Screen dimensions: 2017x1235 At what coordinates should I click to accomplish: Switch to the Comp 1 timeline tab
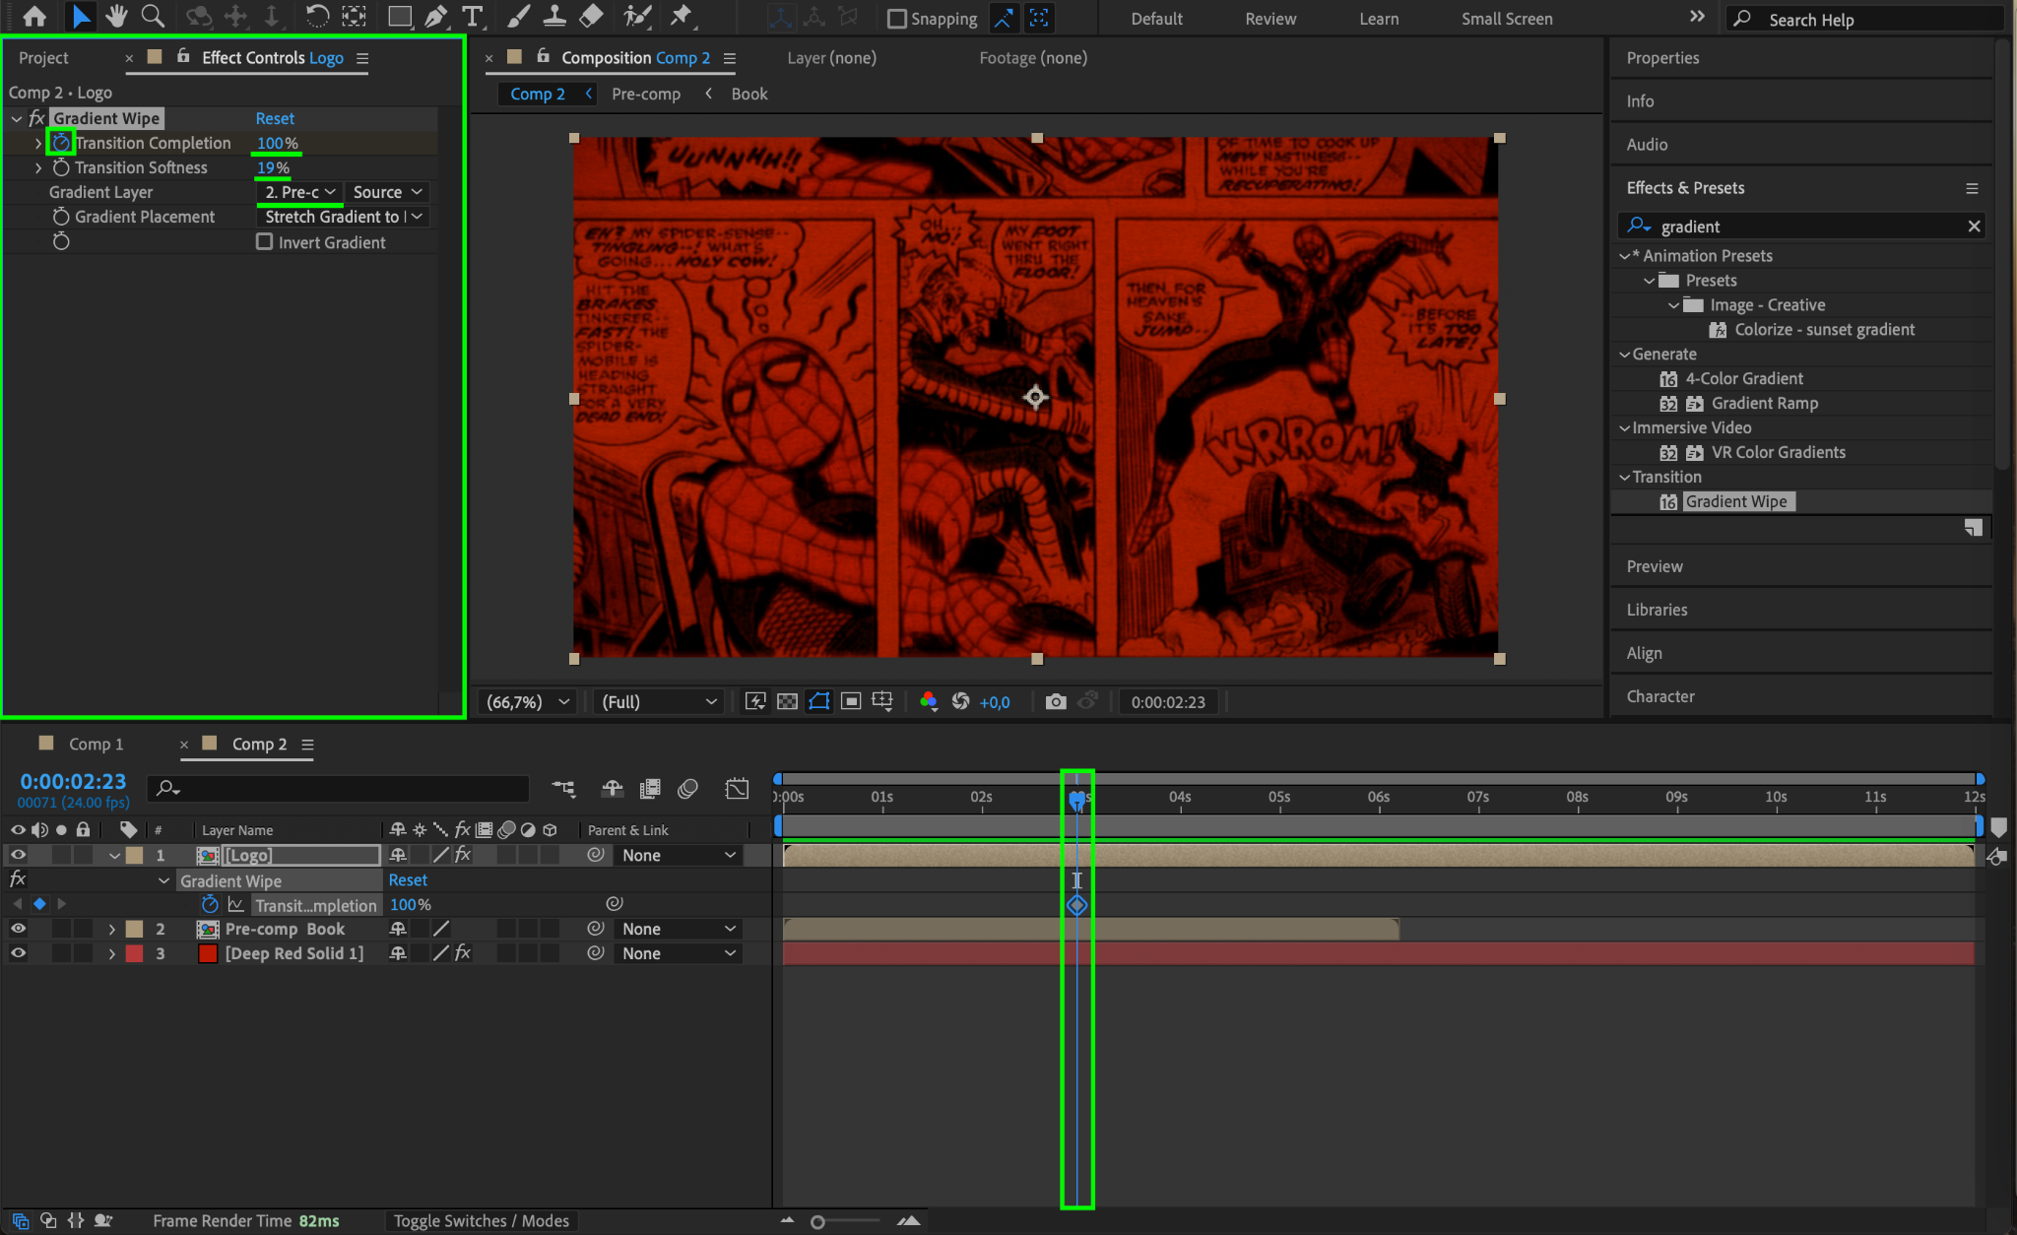pyautogui.click(x=96, y=744)
